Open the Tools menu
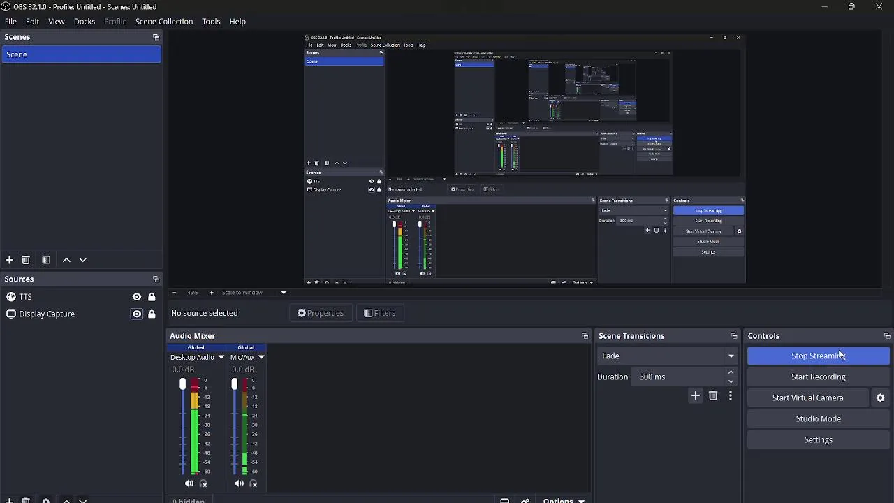 click(x=211, y=22)
